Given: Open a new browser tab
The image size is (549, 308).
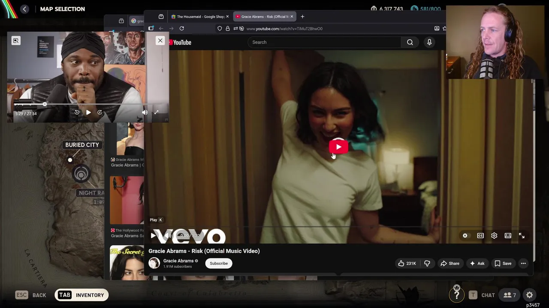Looking at the screenshot, I should (302, 17).
